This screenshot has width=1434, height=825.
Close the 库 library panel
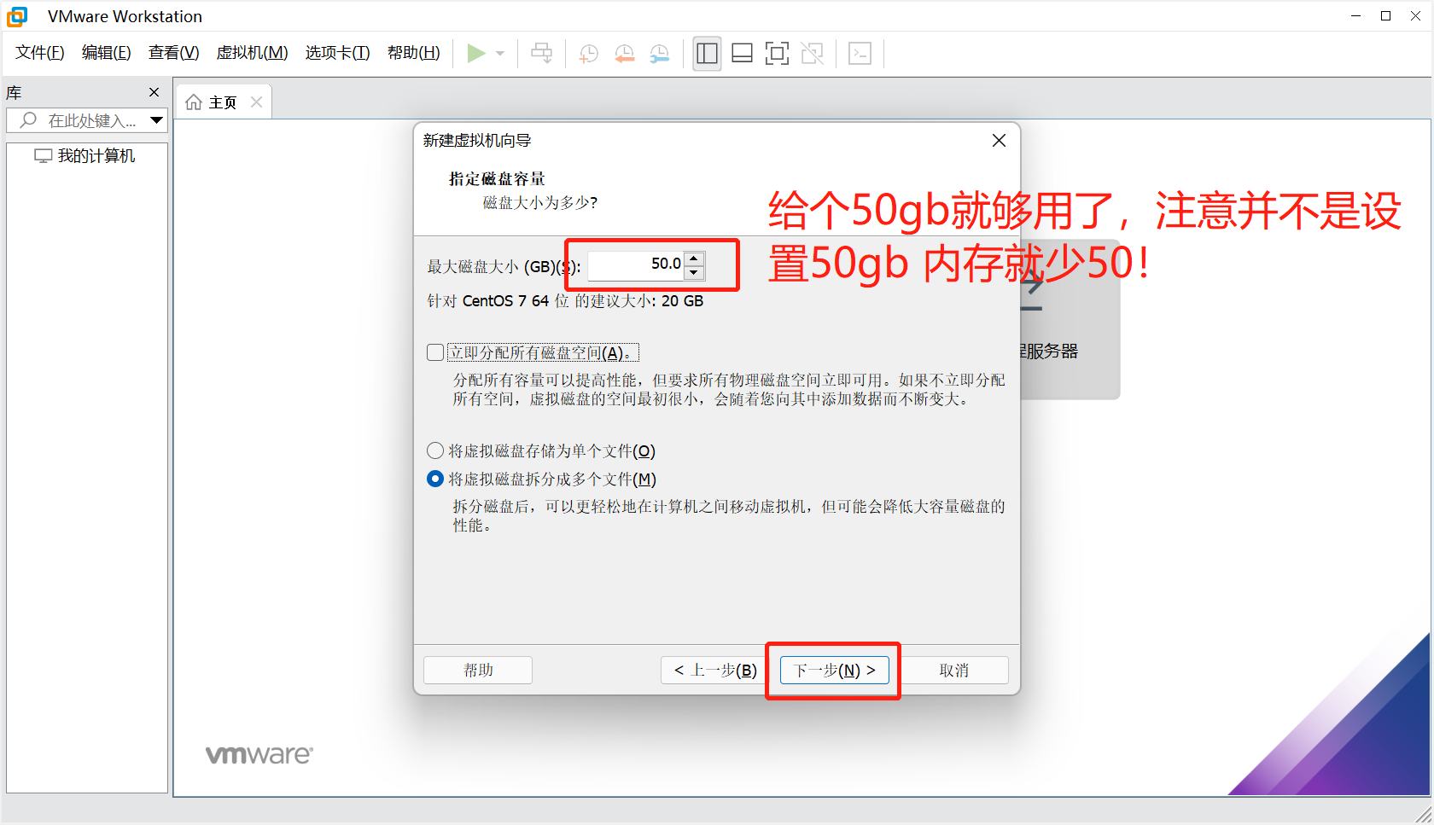[x=154, y=92]
